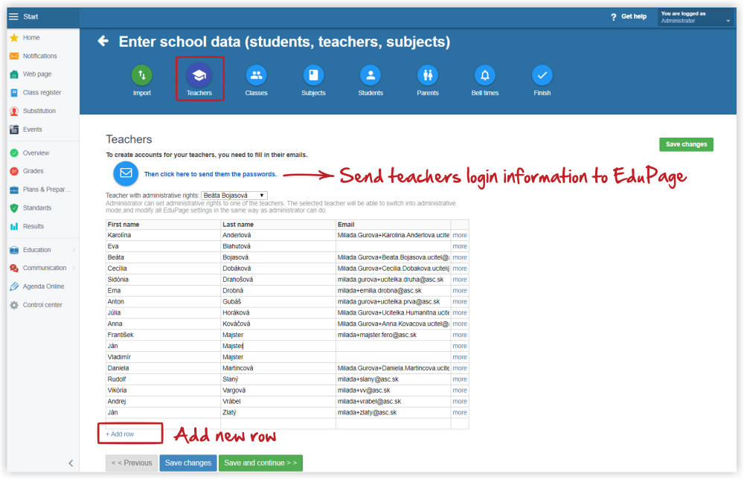
Task: Click the green Save changes button at top
Action: [x=686, y=144]
